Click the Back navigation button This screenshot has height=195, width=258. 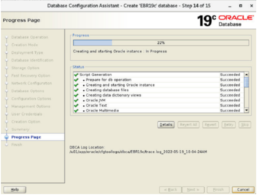170,190
